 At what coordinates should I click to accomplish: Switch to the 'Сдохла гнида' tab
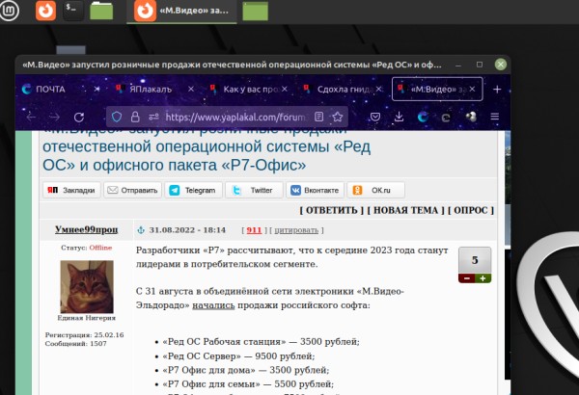345,90
